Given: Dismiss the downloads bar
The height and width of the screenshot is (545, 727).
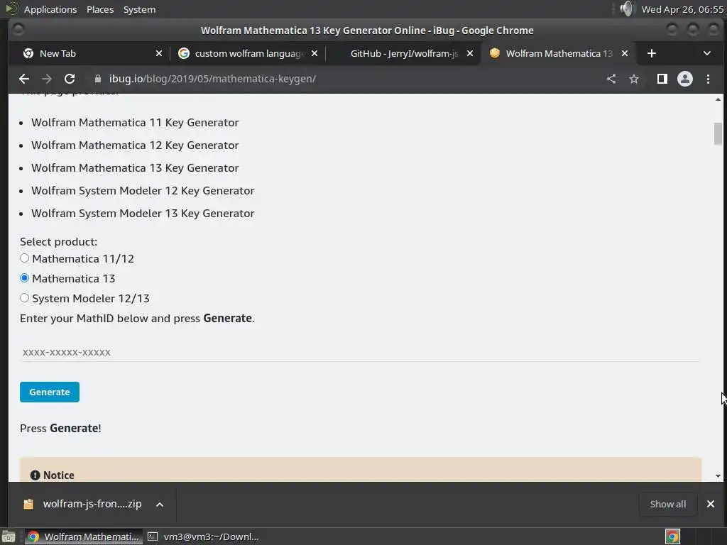Looking at the screenshot, I should click(x=710, y=504).
